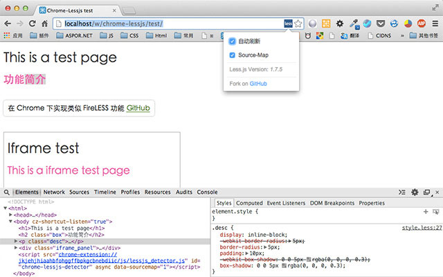This screenshot has width=443, height=277.
Task: Collapse the html element in DOM tree
Action: (5, 208)
